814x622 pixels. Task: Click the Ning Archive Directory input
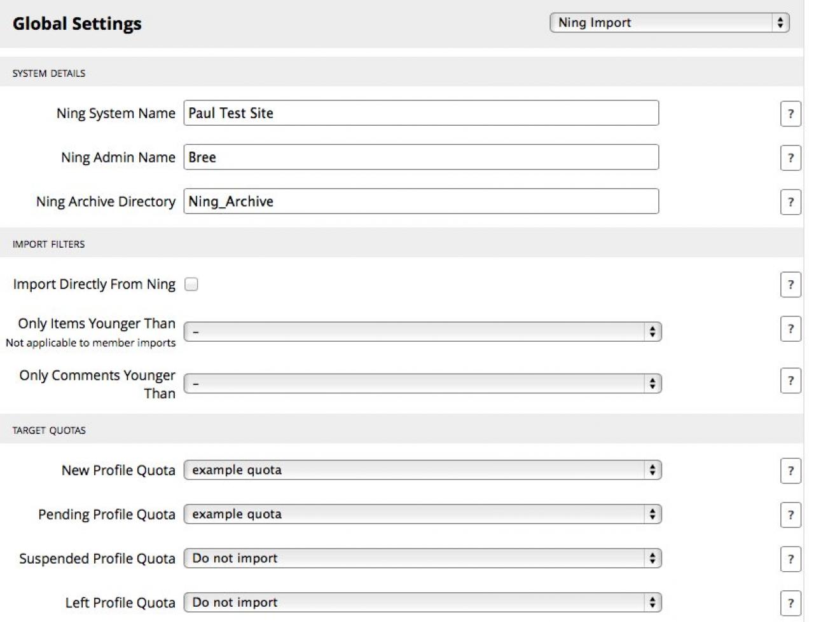421,201
